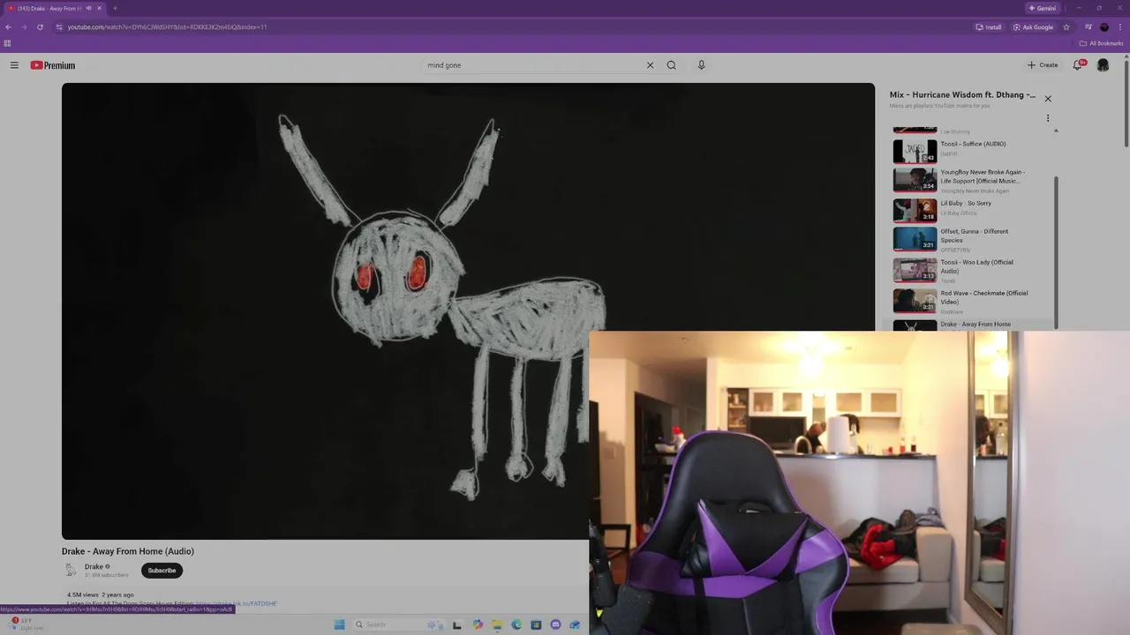Image resolution: width=1130 pixels, height=635 pixels.
Task: Clear the 'mind gone' search text
Action: click(x=650, y=65)
